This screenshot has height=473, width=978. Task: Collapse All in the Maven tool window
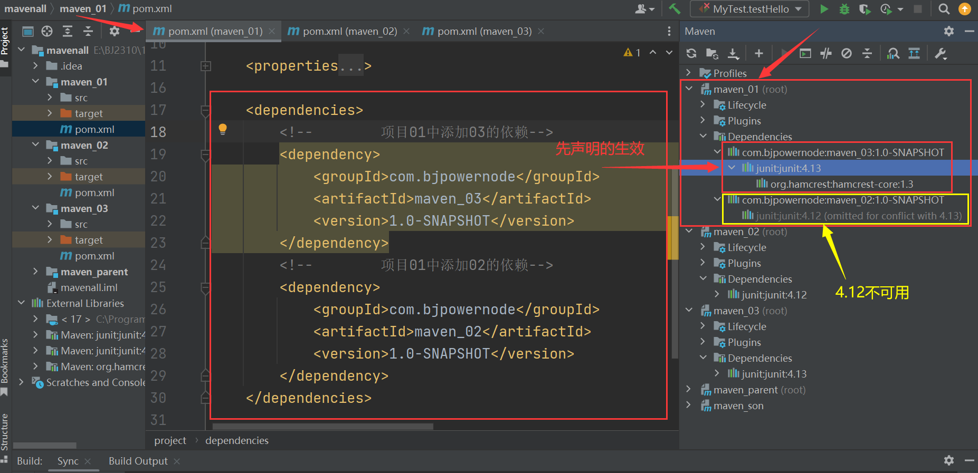(x=867, y=53)
